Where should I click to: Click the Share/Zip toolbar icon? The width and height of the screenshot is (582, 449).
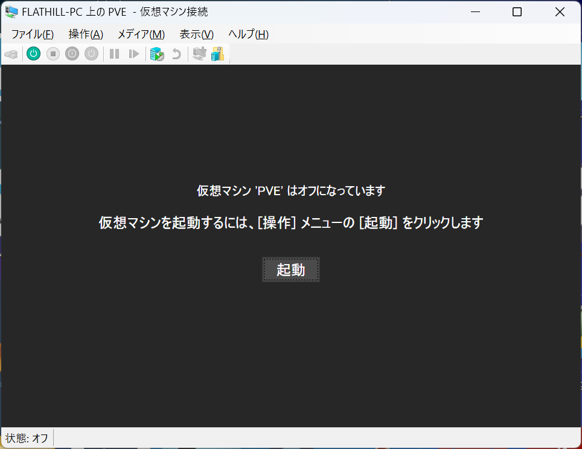point(218,54)
